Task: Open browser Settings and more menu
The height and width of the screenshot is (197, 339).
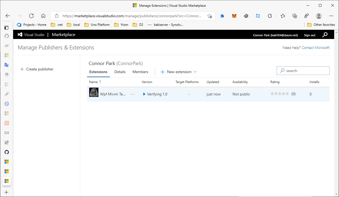Action: (x=331, y=16)
